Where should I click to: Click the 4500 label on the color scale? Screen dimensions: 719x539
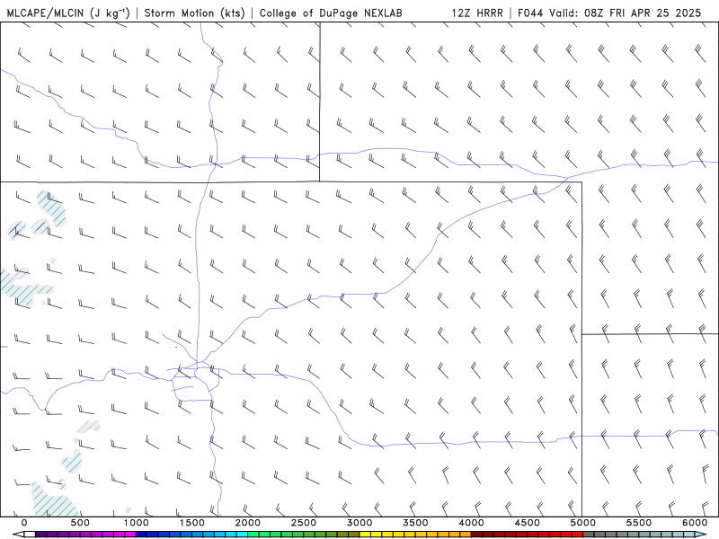[x=528, y=523]
